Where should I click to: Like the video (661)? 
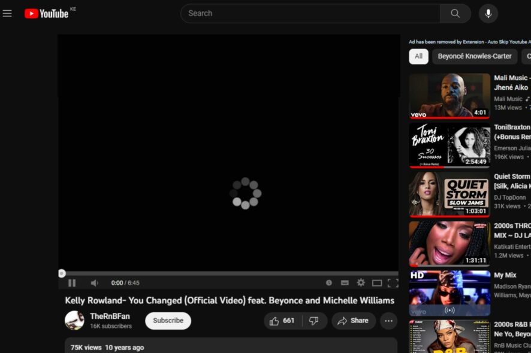282,321
